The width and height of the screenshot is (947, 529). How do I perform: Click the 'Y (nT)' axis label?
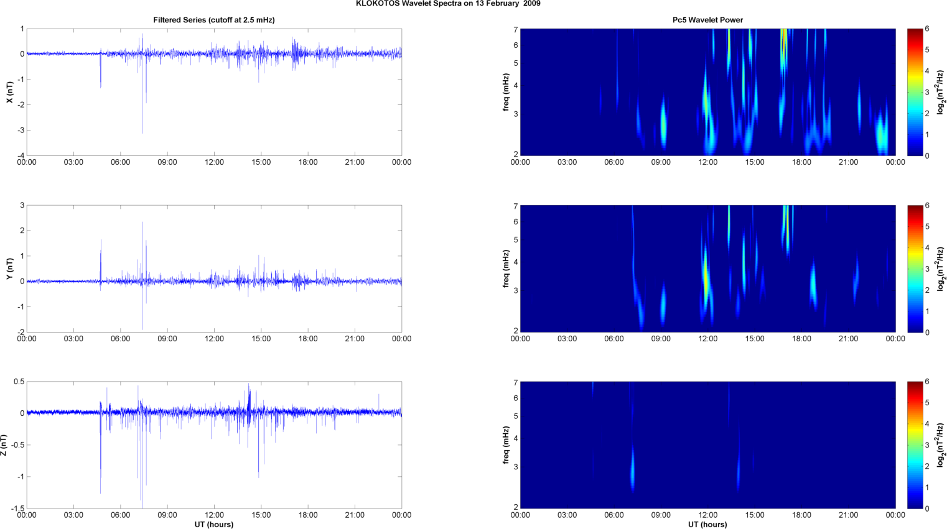pos(9,269)
